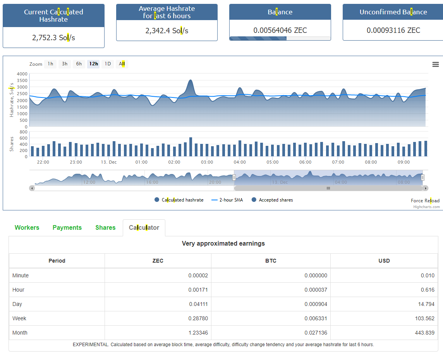Click the scrollbar right arrow button

pos(426,188)
